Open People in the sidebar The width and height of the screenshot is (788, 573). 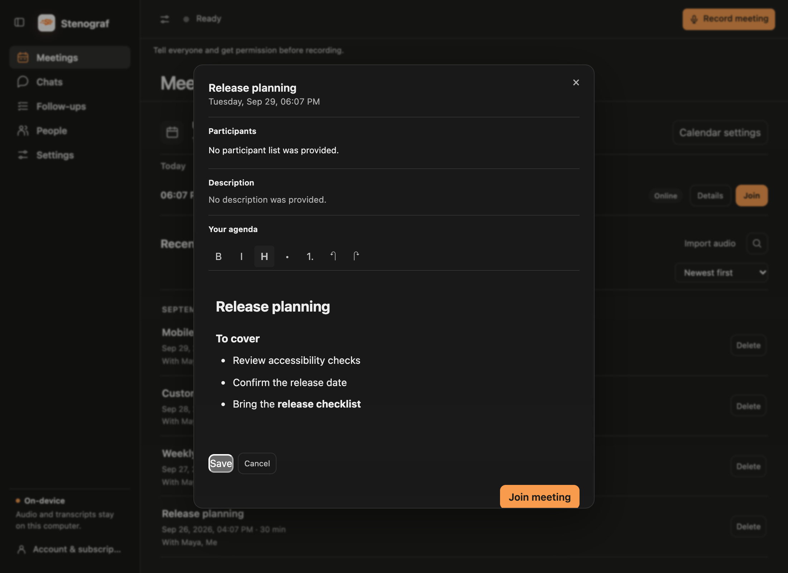click(70, 131)
